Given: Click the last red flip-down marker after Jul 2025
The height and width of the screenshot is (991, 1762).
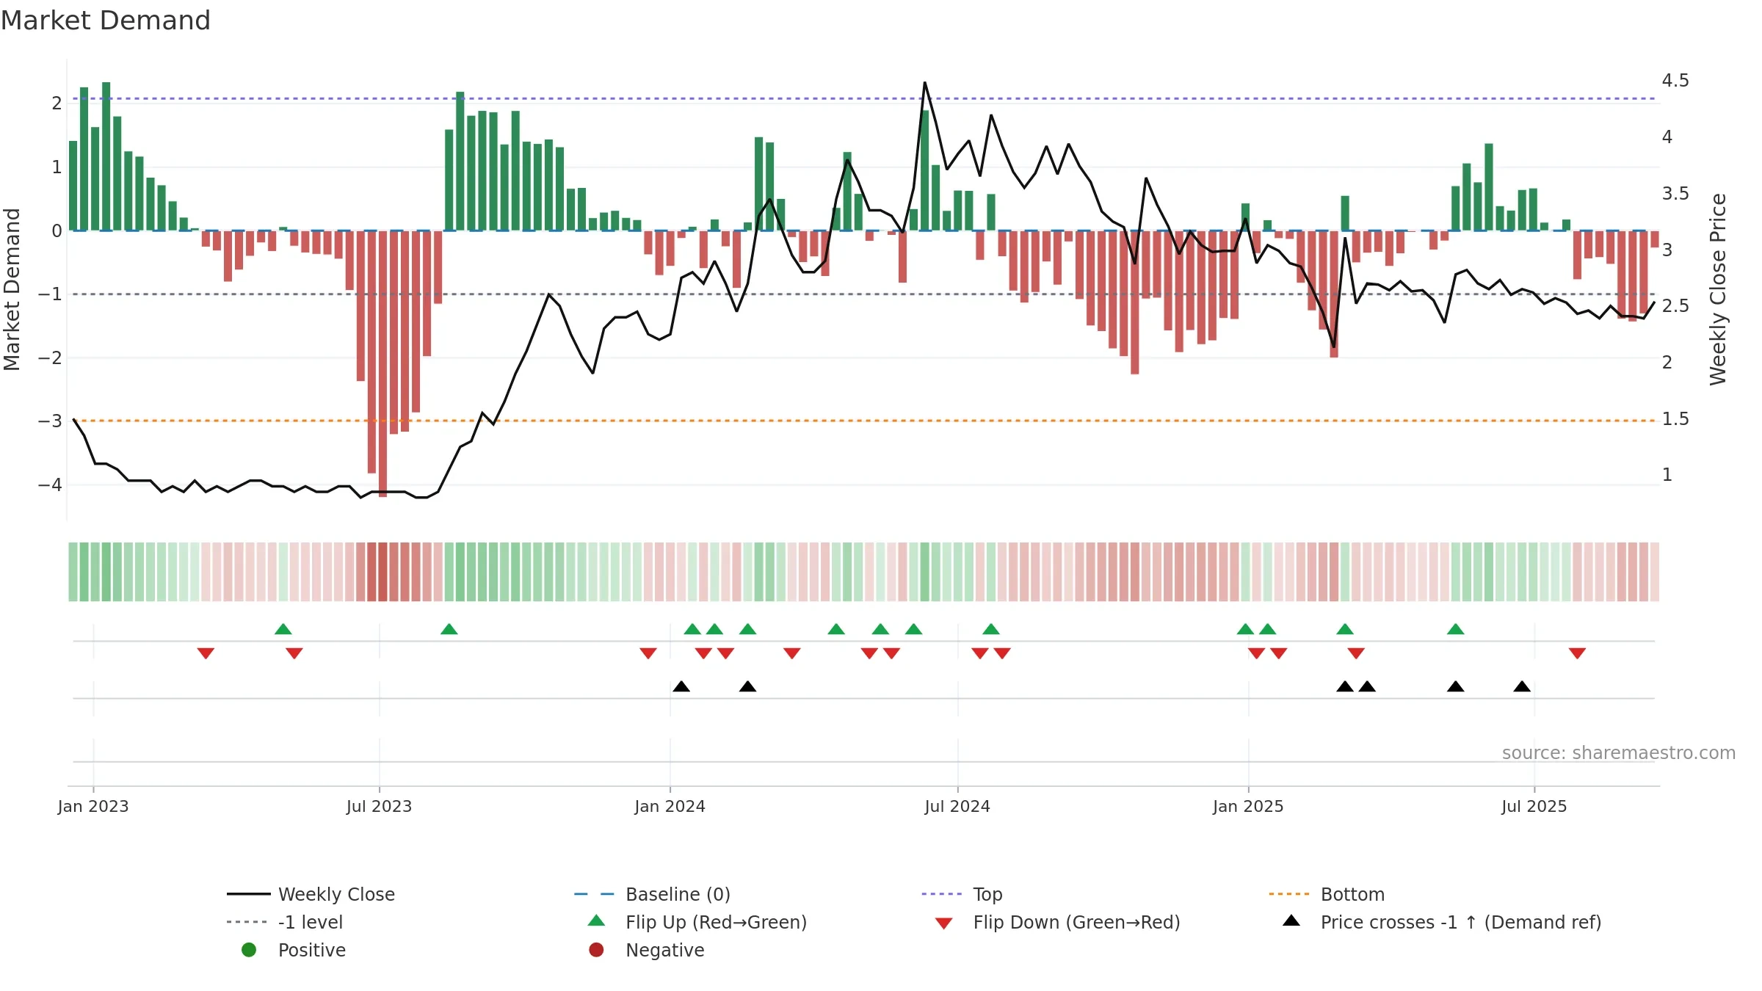Looking at the screenshot, I should coord(1577,653).
